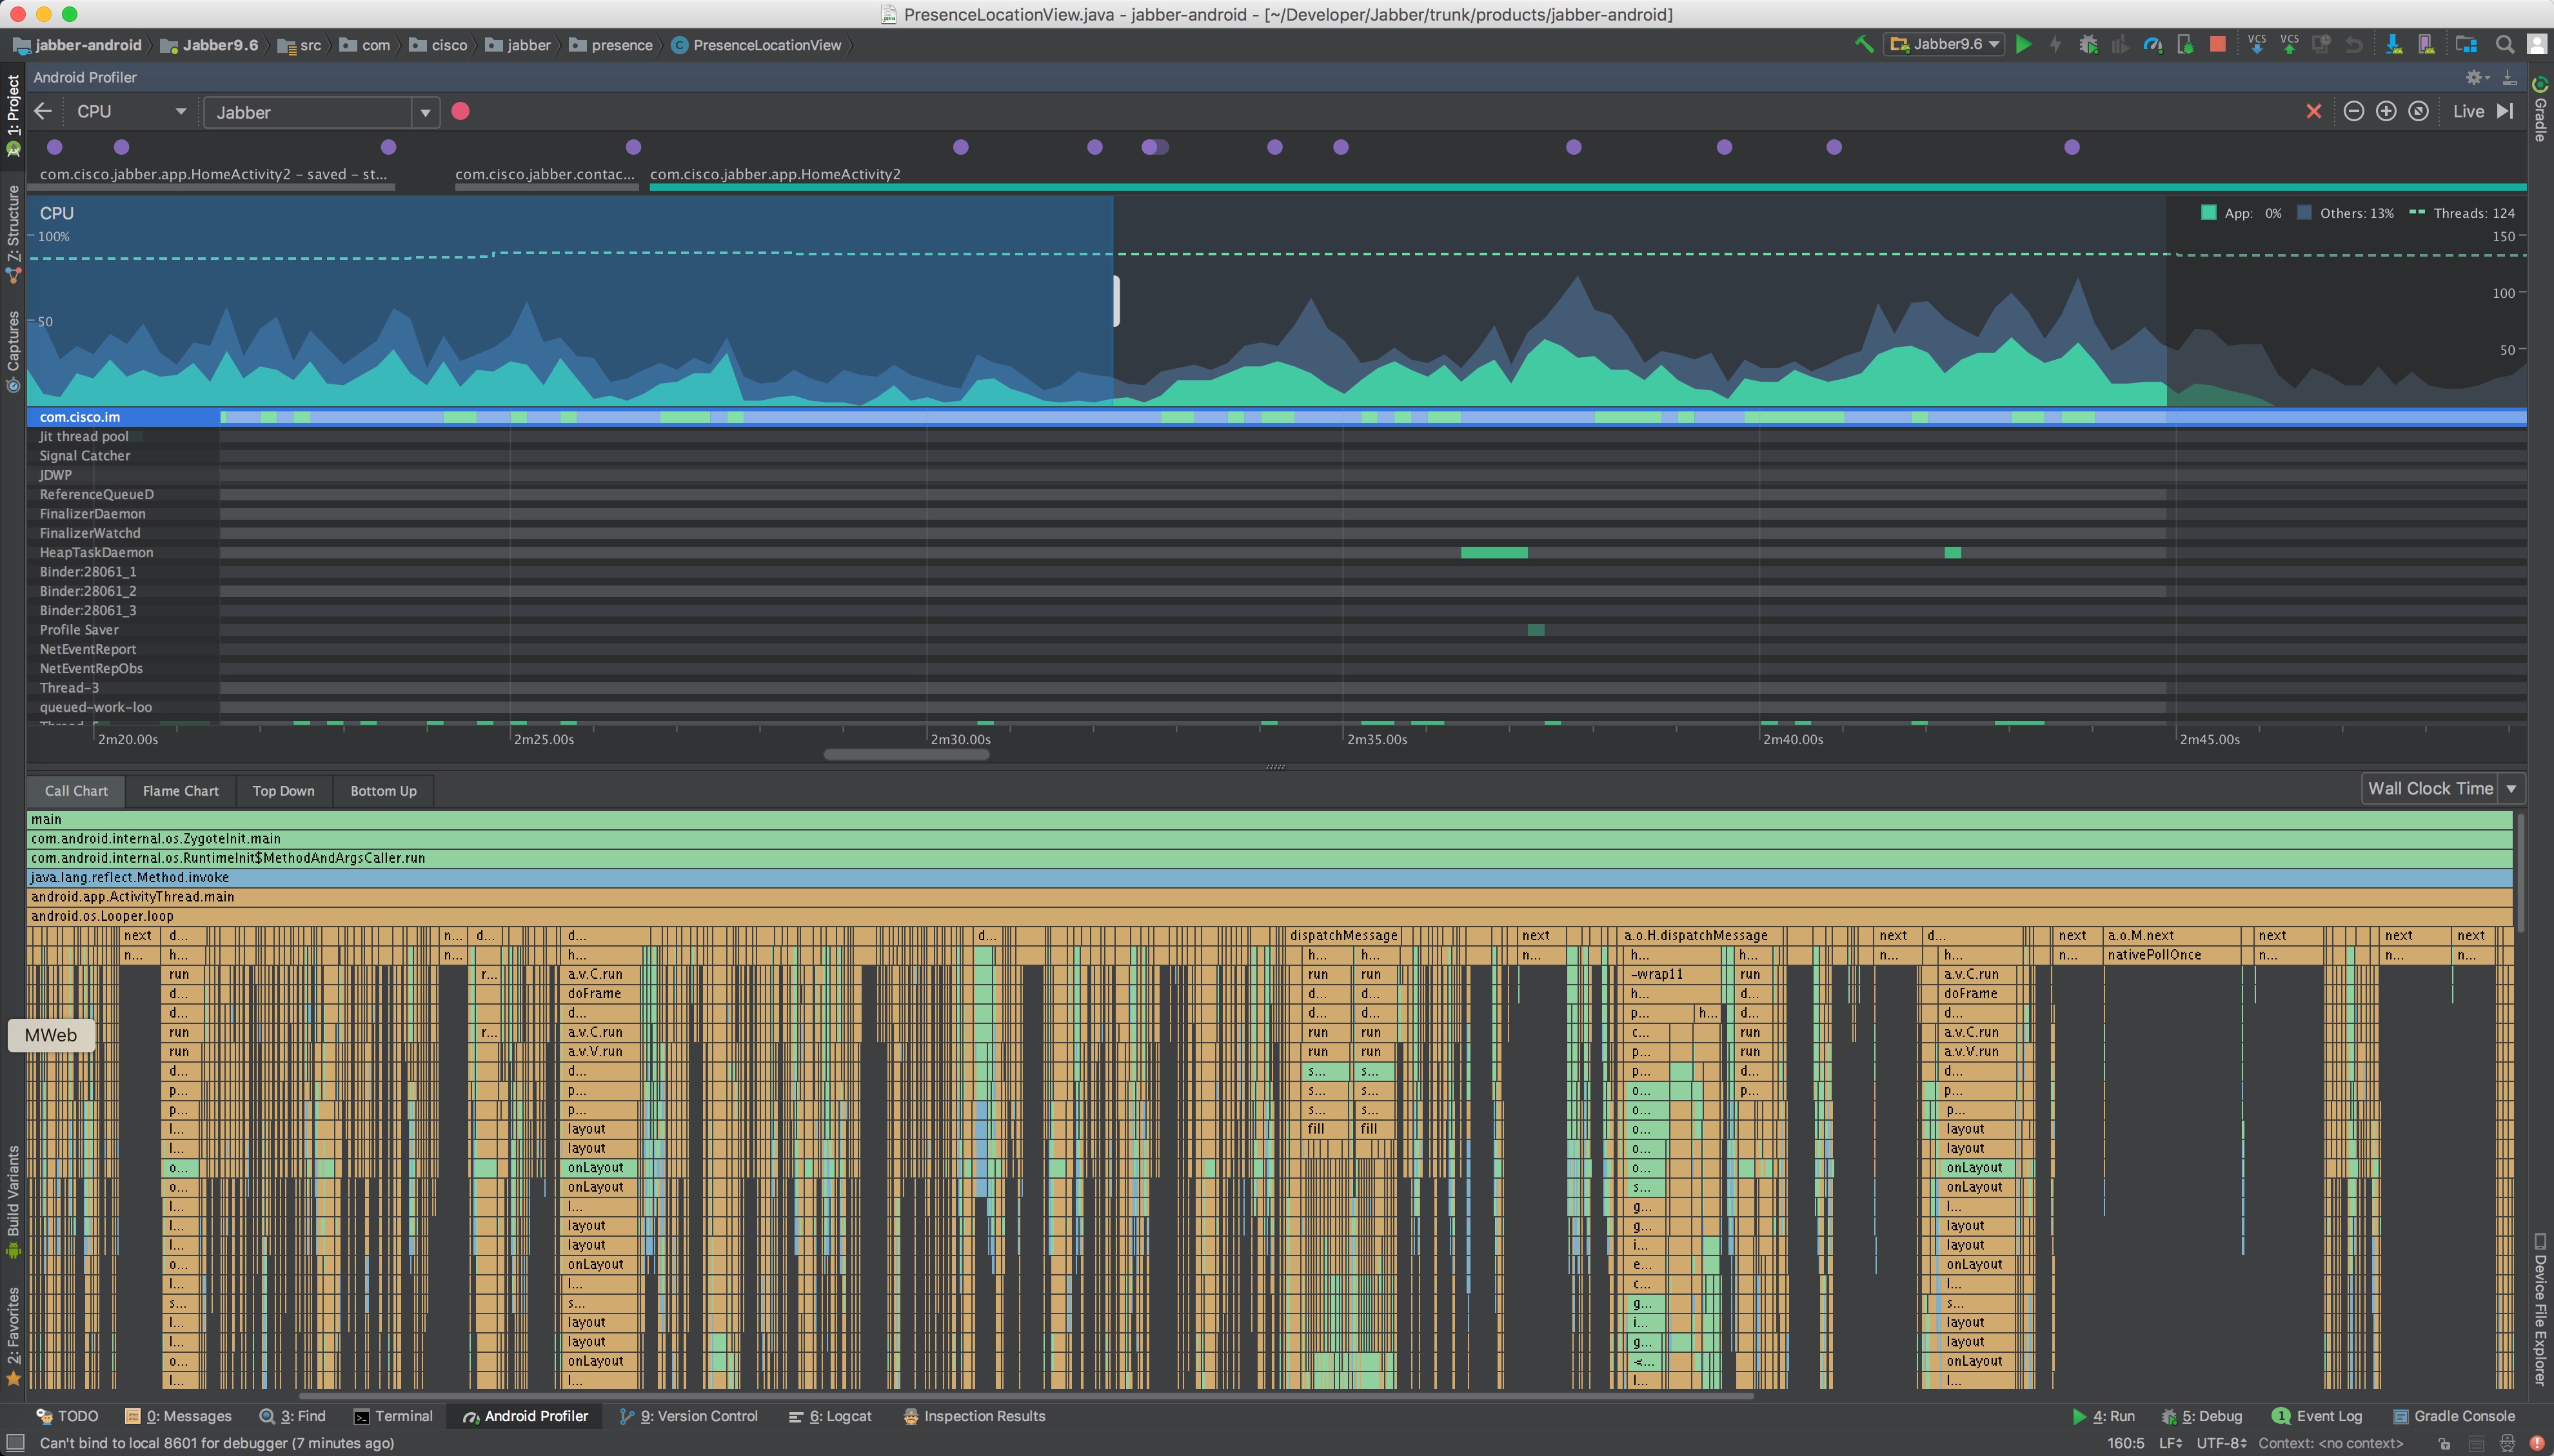
Task: Open the Messages tool window
Action: click(x=178, y=1416)
